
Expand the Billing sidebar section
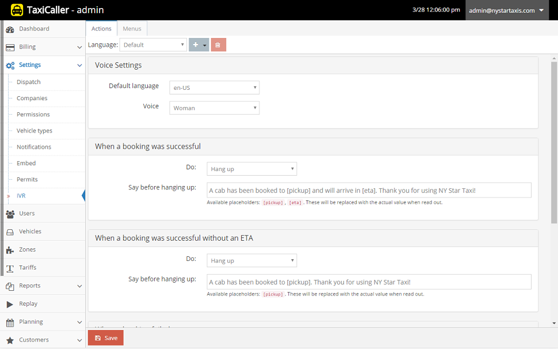click(40, 46)
